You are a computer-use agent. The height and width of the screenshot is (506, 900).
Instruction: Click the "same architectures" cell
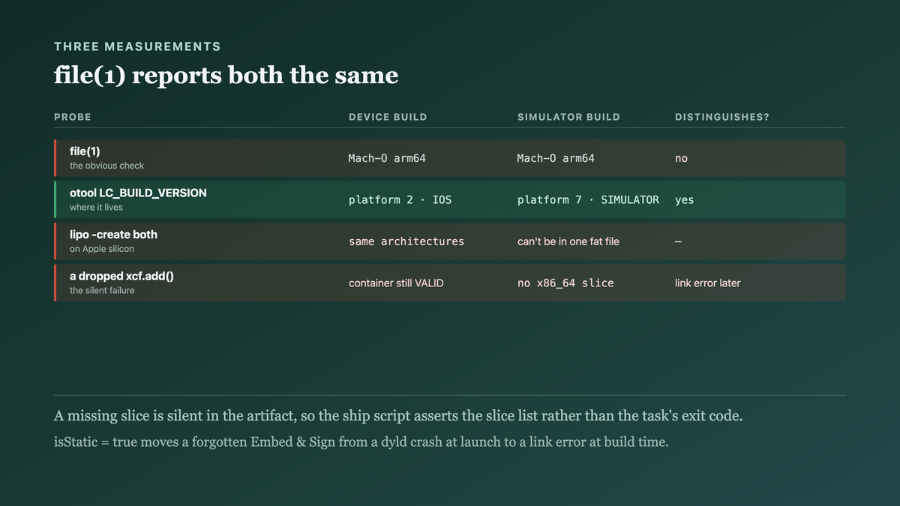tap(406, 241)
